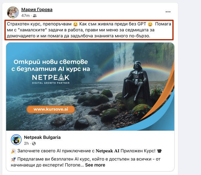Click the second smiley emoji after GPT
201x175 pixels.
tap(150, 24)
